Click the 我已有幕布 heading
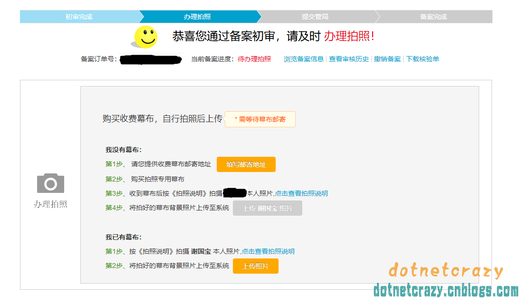 click(124, 237)
